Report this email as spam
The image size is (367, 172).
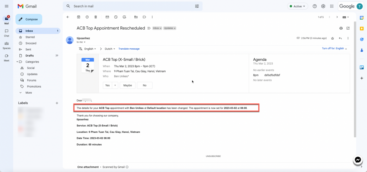coord(87,17)
